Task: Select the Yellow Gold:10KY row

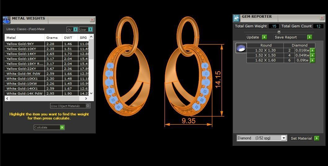Action: pyautogui.click(x=47, y=49)
